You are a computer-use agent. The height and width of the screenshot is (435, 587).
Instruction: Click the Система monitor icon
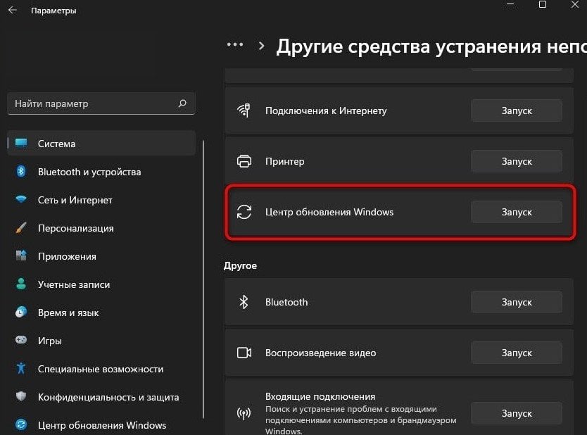(x=21, y=143)
